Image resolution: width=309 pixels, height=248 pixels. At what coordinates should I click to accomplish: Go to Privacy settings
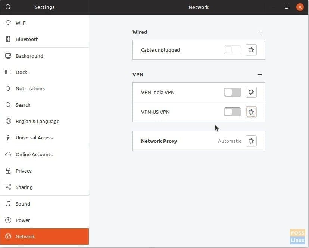pyautogui.click(x=44, y=171)
